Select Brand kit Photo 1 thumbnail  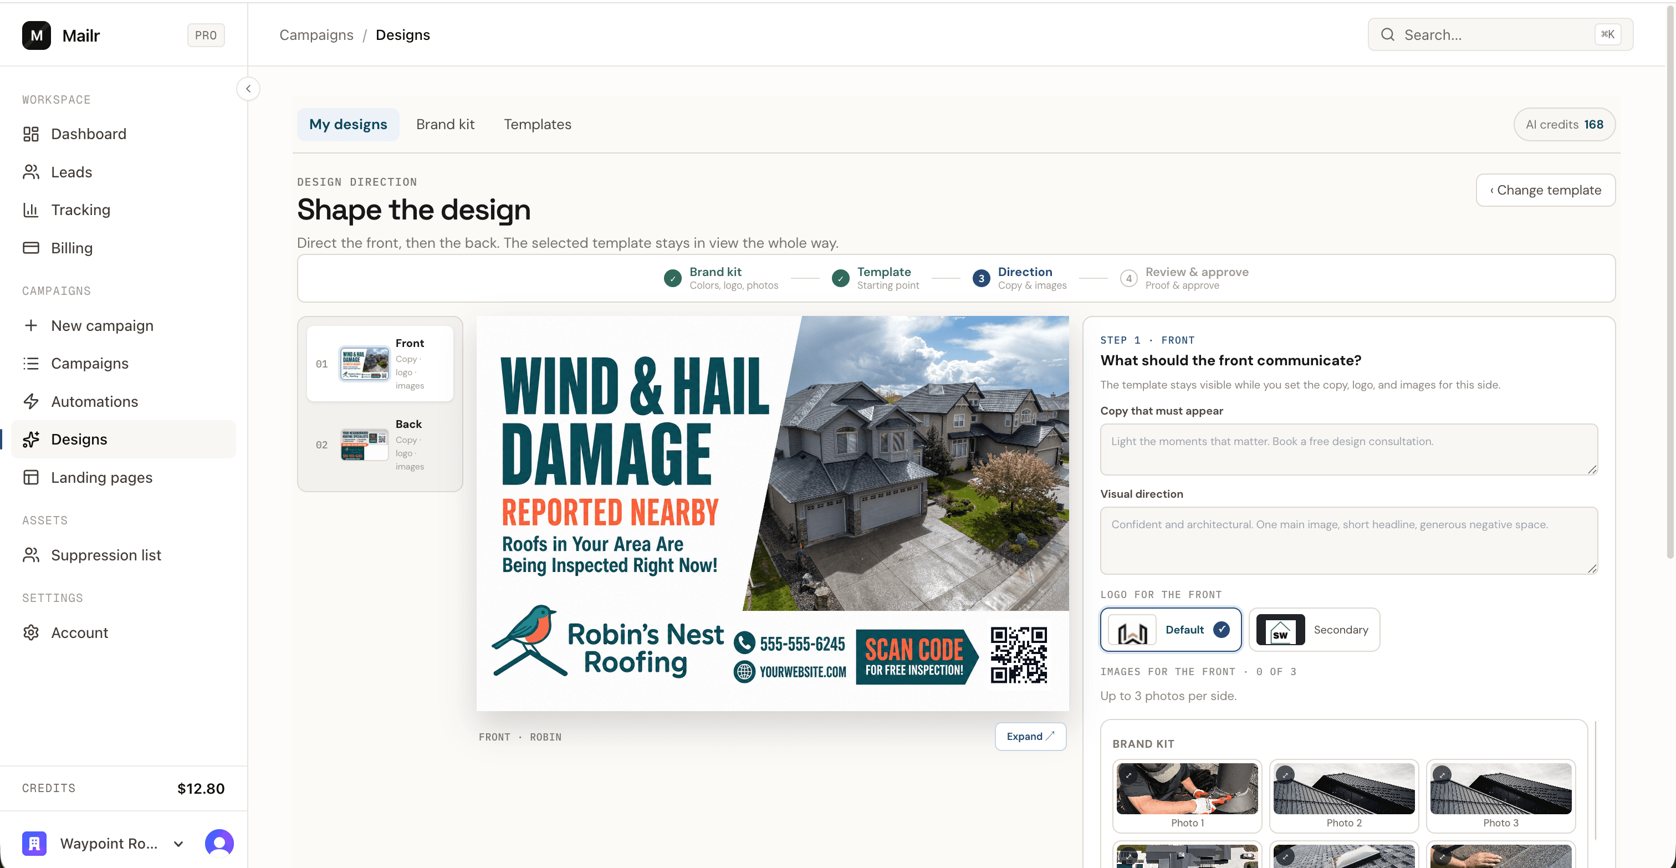[x=1187, y=796]
